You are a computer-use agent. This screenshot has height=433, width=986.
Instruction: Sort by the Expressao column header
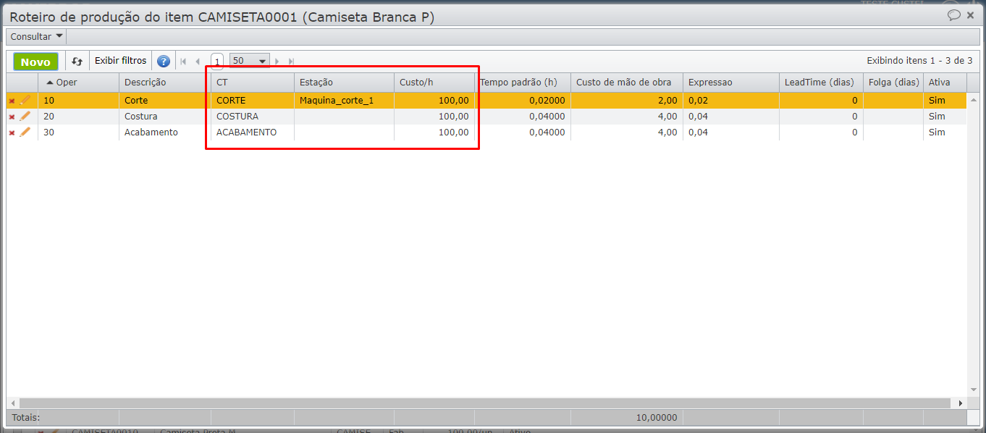coord(731,82)
